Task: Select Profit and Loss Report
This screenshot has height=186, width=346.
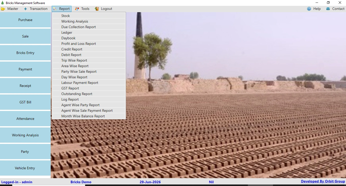Action: pos(89,44)
